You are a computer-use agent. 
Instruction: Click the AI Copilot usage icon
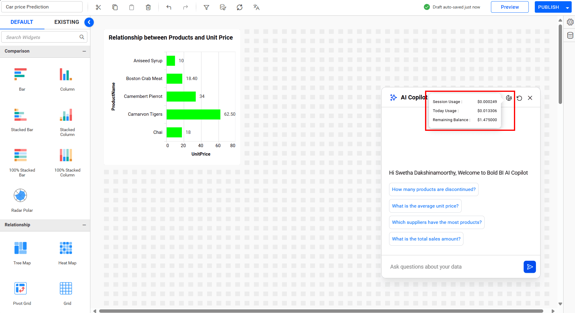509,98
